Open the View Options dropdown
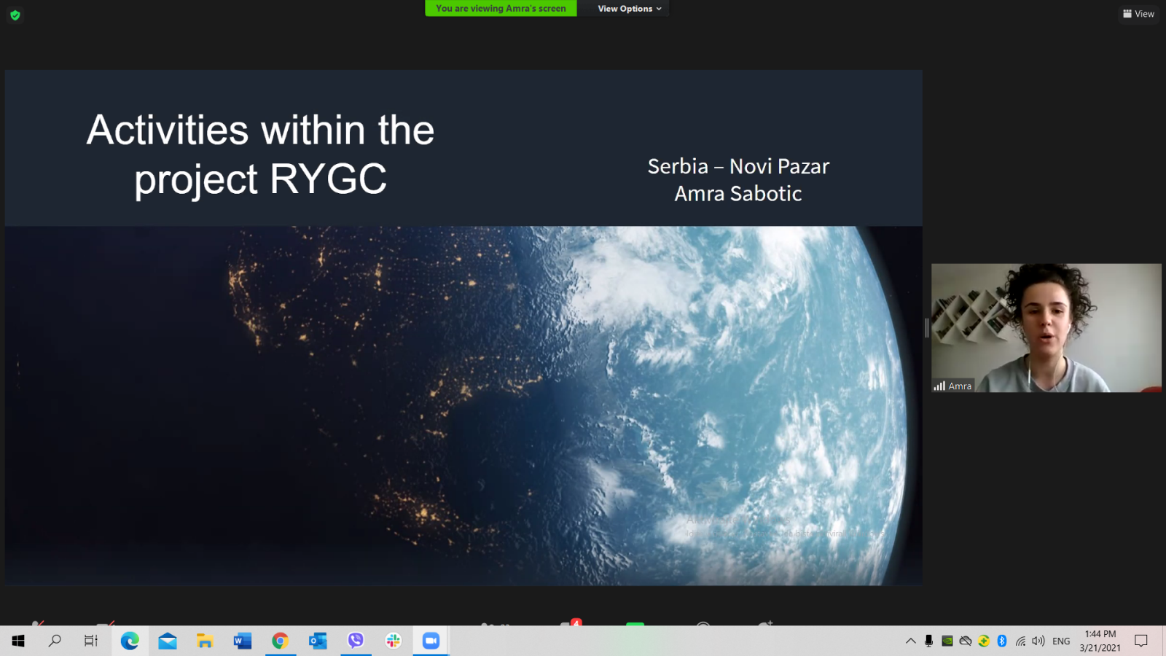 click(x=629, y=9)
